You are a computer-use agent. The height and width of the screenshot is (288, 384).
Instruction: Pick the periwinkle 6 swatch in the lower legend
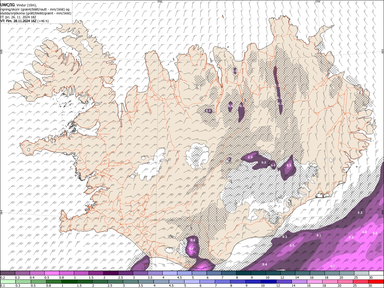pyautogui.click(x=207, y=281)
